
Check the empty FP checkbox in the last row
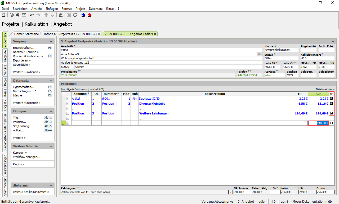[x=331, y=123]
